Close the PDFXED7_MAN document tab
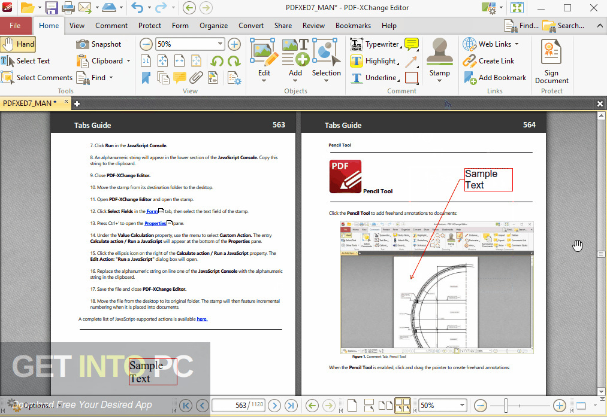This screenshot has width=607, height=417. [66, 102]
